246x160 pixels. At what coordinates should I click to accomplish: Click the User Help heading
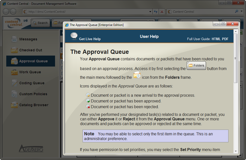149,36
